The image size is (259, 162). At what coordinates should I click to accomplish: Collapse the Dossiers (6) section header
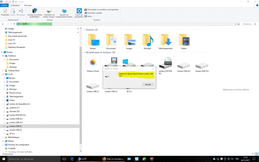(x=84, y=30)
